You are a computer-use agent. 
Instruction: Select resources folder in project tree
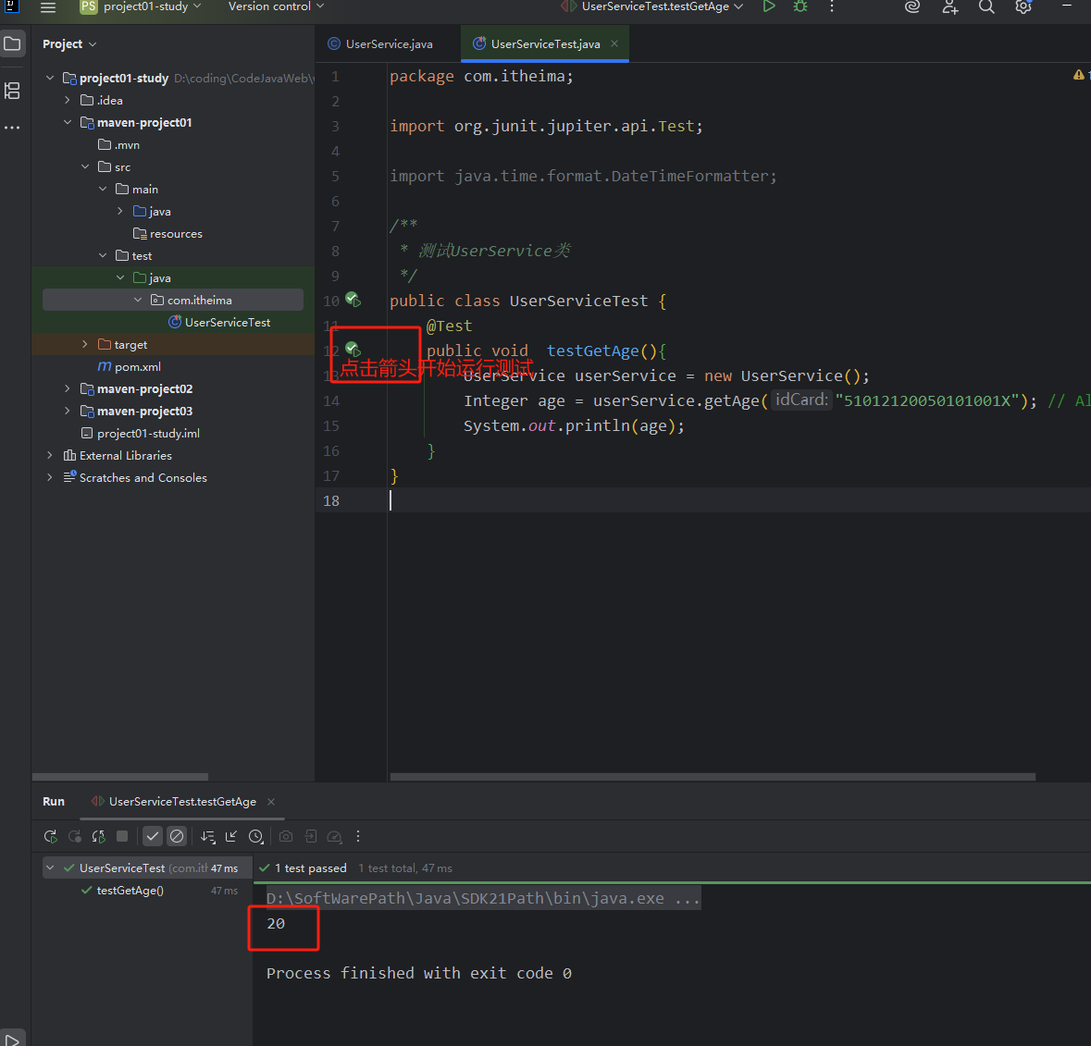pyautogui.click(x=167, y=234)
